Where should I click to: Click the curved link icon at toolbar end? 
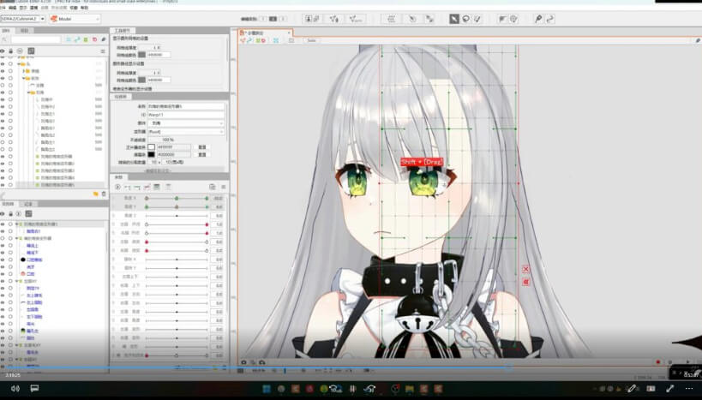point(550,19)
